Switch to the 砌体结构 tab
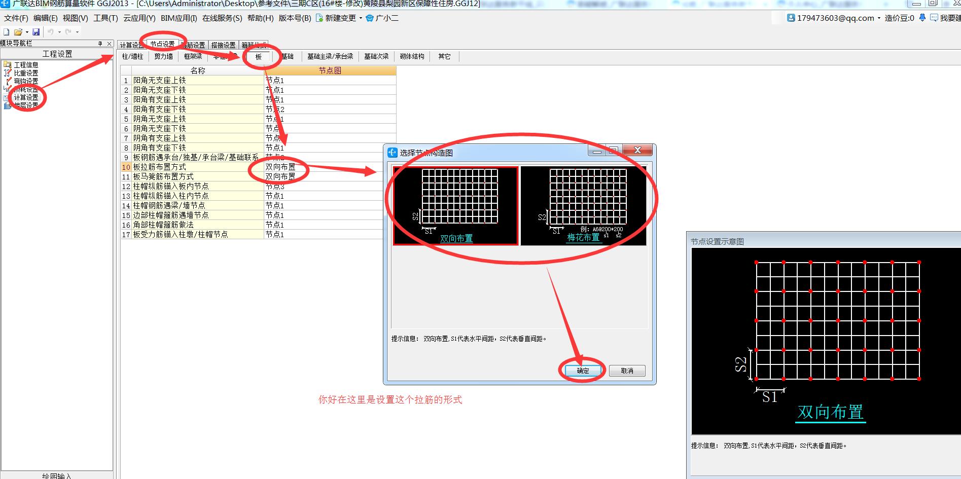This screenshot has width=961, height=479. pos(412,56)
